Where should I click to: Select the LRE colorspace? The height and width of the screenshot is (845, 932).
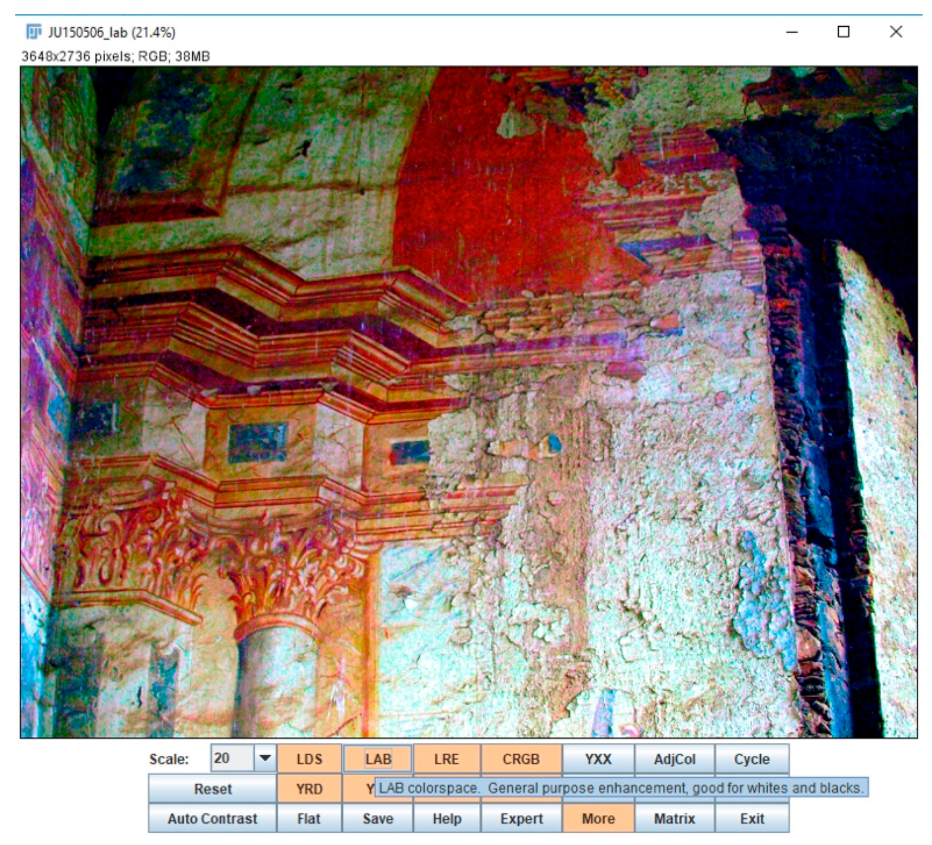pyautogui.click(x=446, y=759)
